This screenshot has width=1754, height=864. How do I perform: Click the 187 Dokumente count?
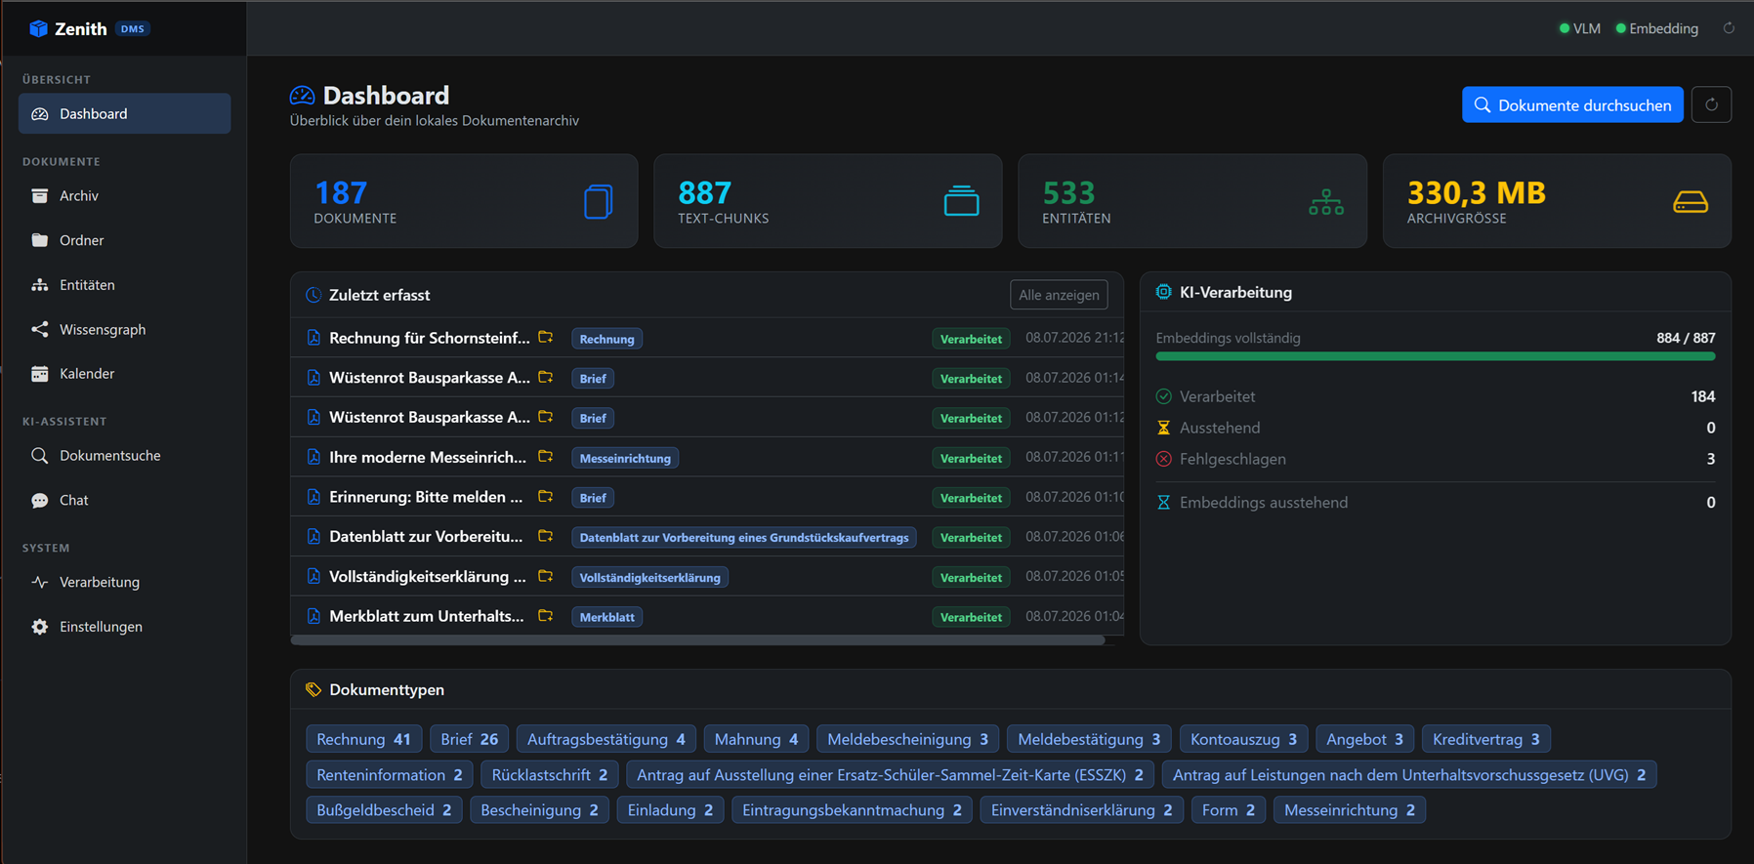341,192
